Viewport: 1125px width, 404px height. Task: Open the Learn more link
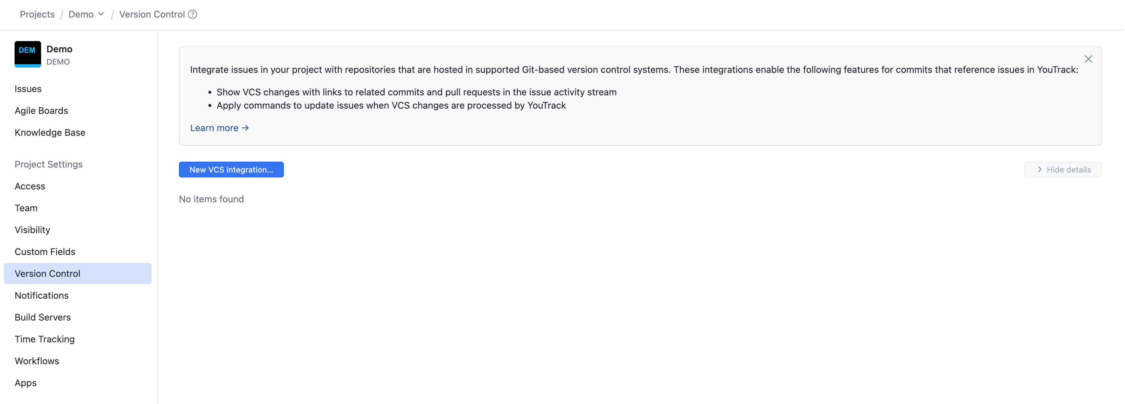tap(219, 128)
